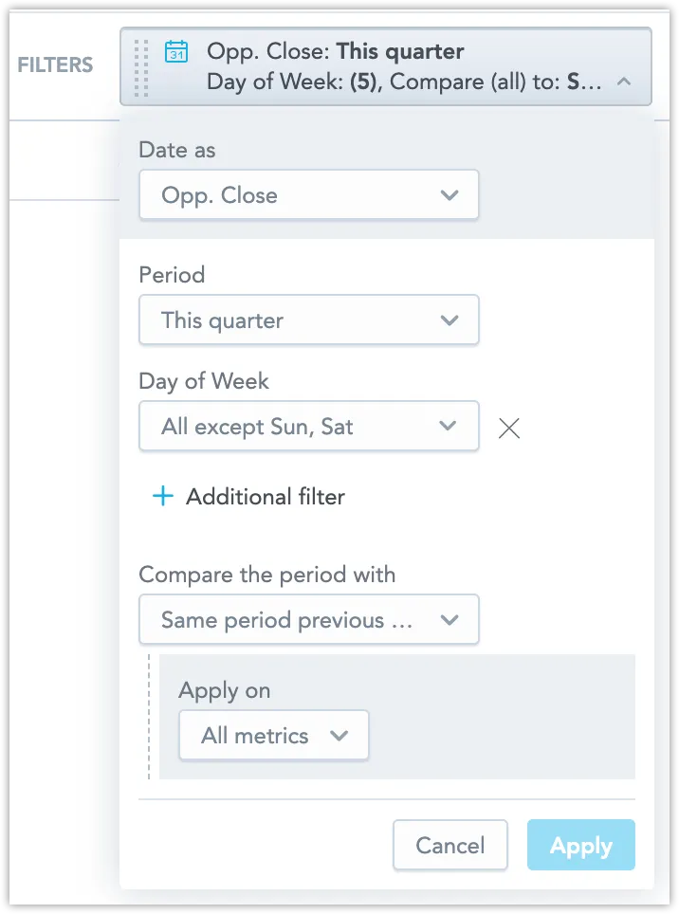Click the chevron icon on the Date as selector
This screenshot has width=679, height=914.
(x=450, y=195)
